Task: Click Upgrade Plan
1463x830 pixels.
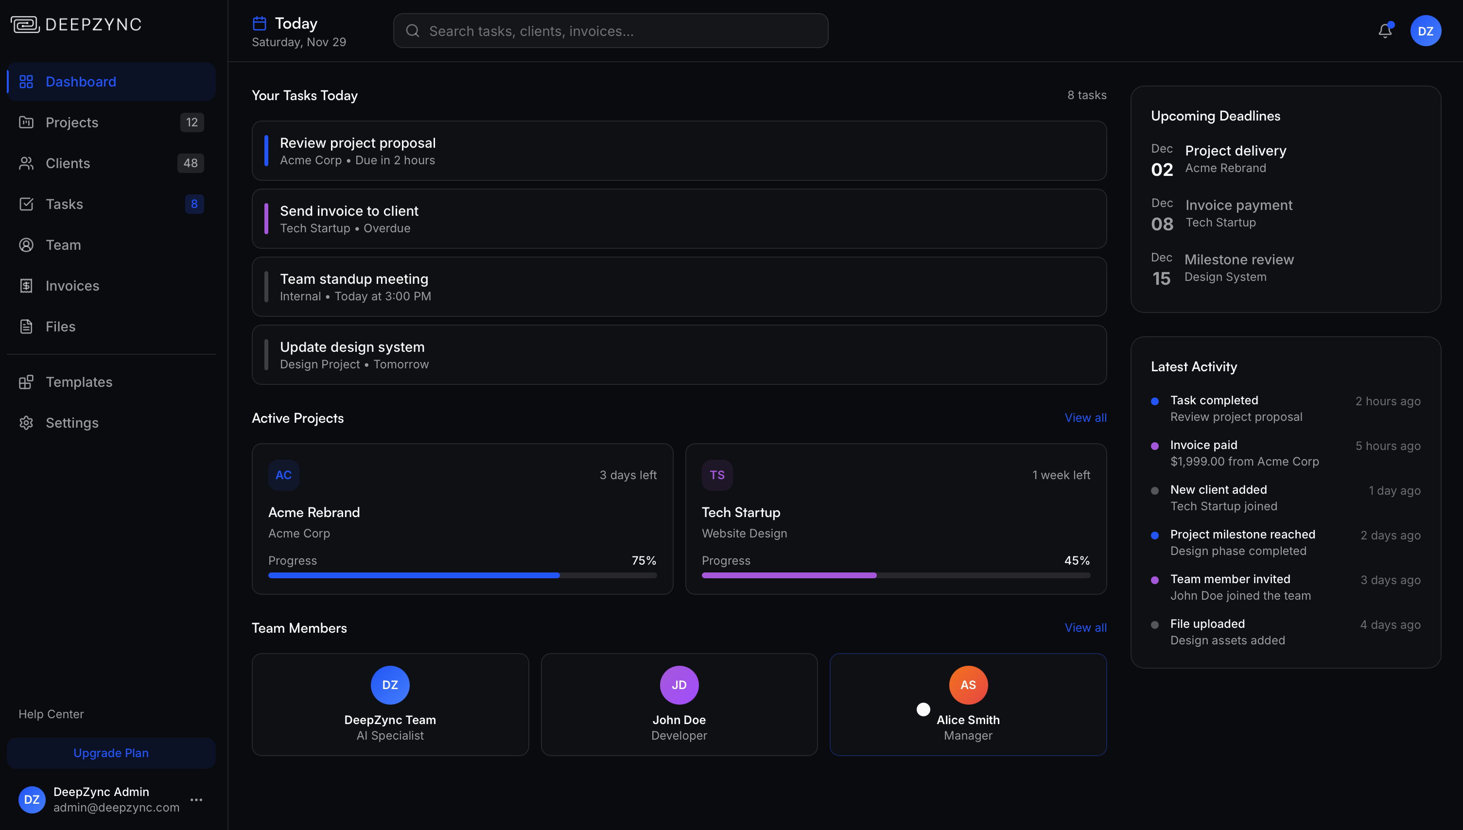Action: (111, 753)
